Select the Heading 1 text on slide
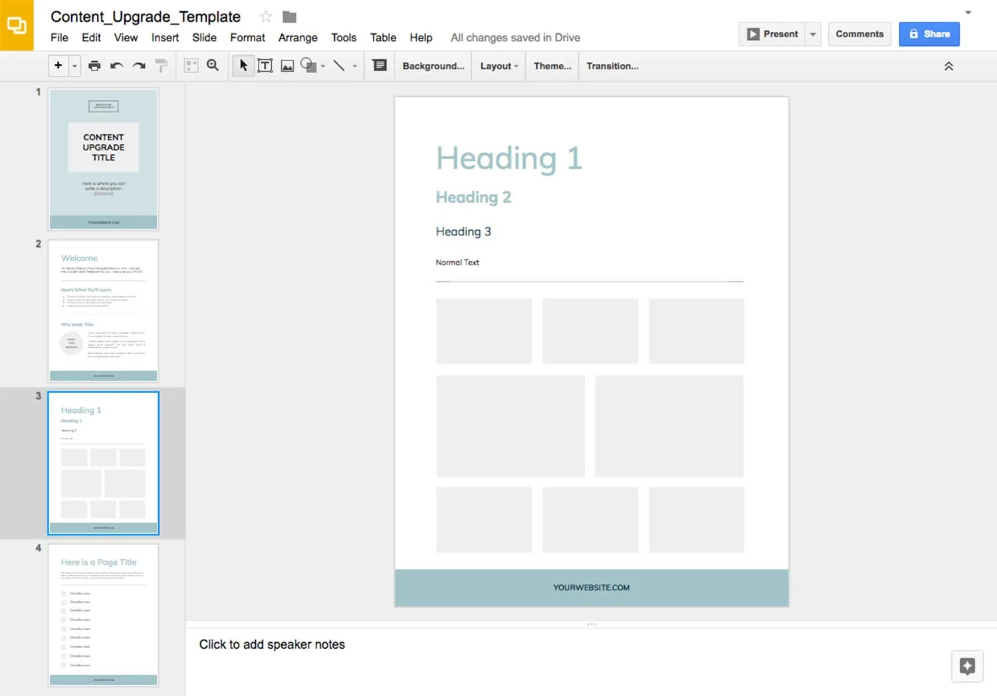The image size is (997, 696). [509, 158]
